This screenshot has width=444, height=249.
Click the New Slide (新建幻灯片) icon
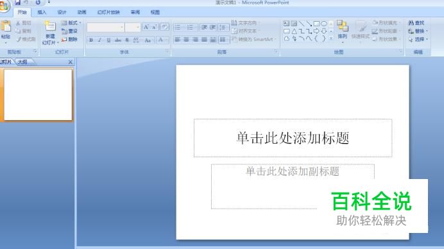50,26
